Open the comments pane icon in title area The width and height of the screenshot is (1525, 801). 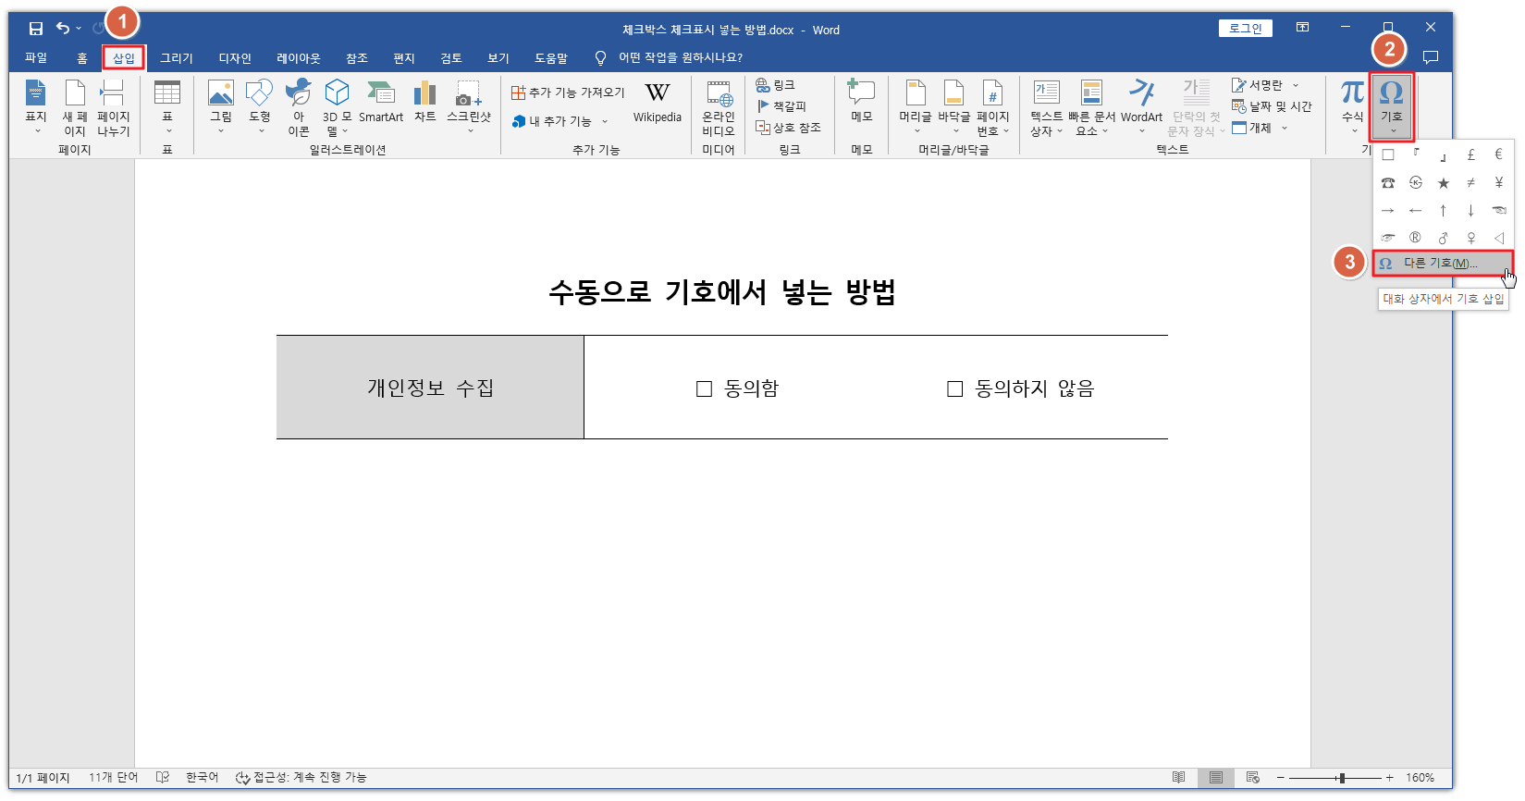pyautogui.click(x=1430, y=57)
